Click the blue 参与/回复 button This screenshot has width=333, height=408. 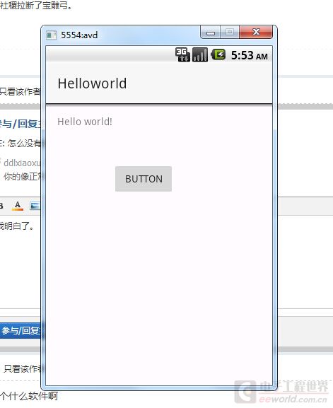(21, 331)
